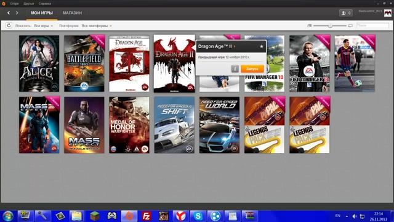This screenshot has width=394, height=222.
Task: Open the file folder in taskbar
Action: point(77,216)
